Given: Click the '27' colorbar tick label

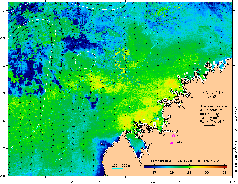Looking at the screenshot, I should coord(154,172).
